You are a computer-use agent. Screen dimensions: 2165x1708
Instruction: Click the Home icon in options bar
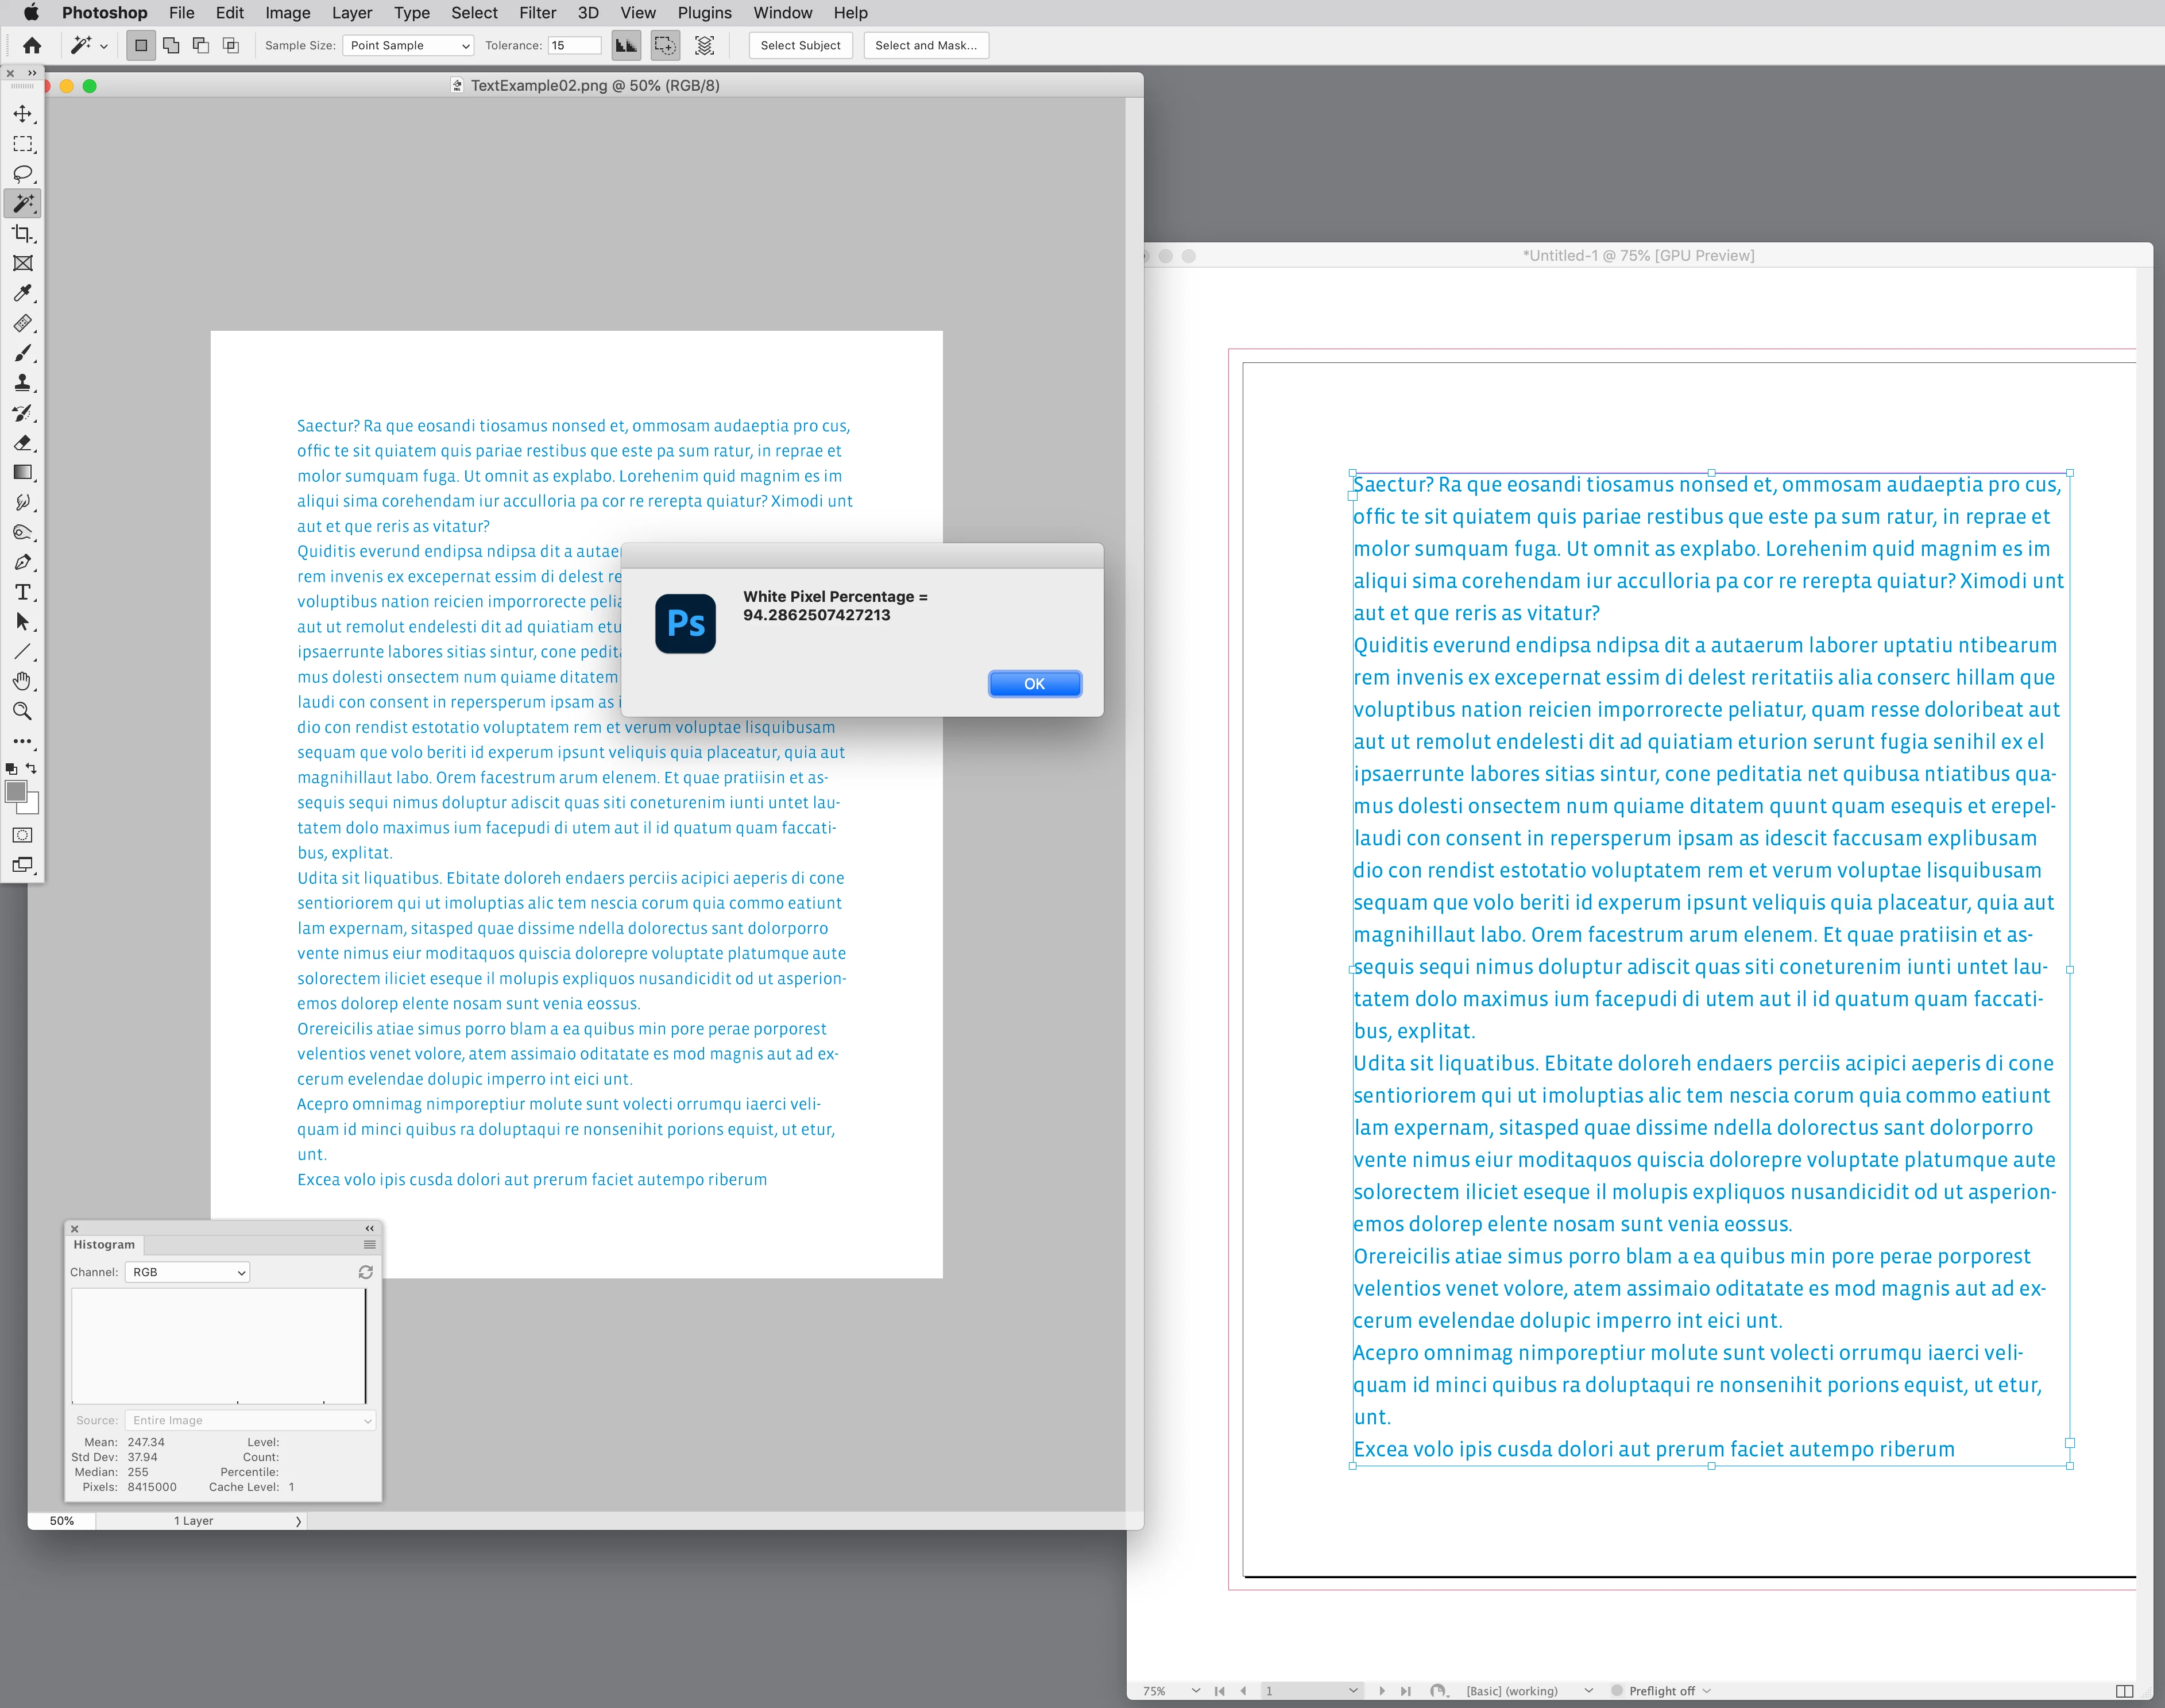pyautogui.click(x=32, y=45)
